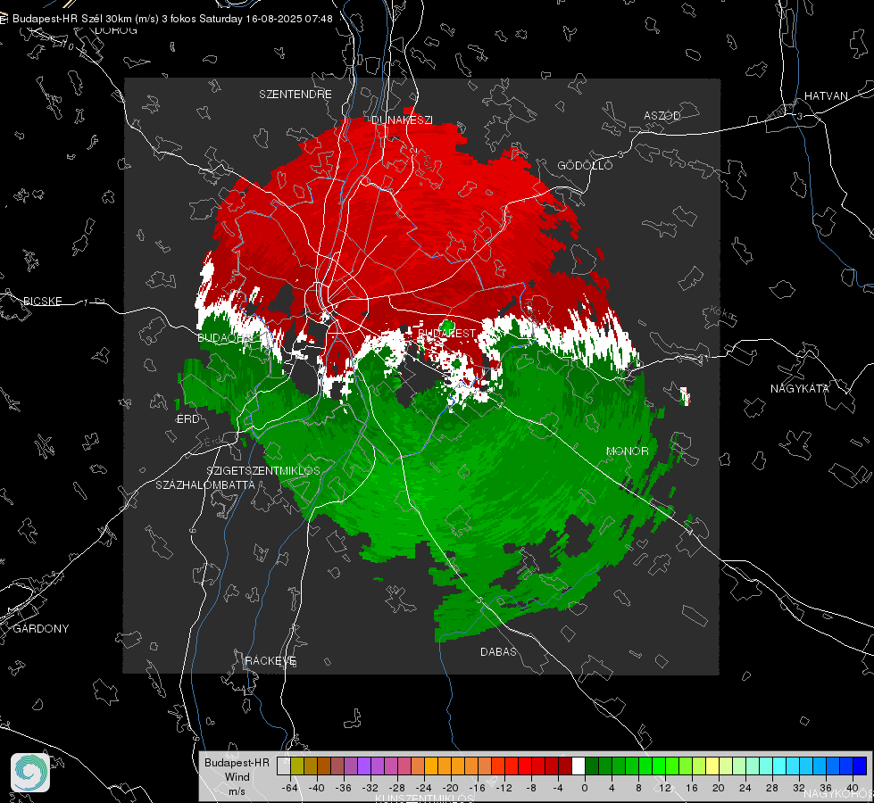Click the positive 16 legend value
This screenshot has height=803, width=874.
[x=692, y=788]
